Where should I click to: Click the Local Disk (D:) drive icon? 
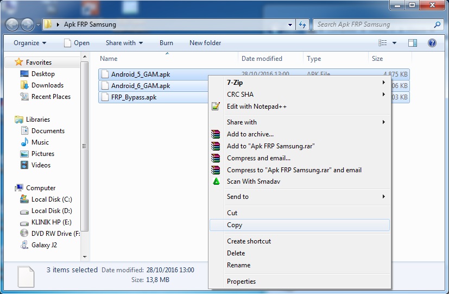click(x=24, y=211)
